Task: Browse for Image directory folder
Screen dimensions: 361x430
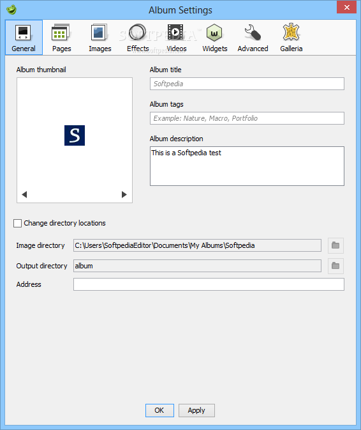Action: 335,245
